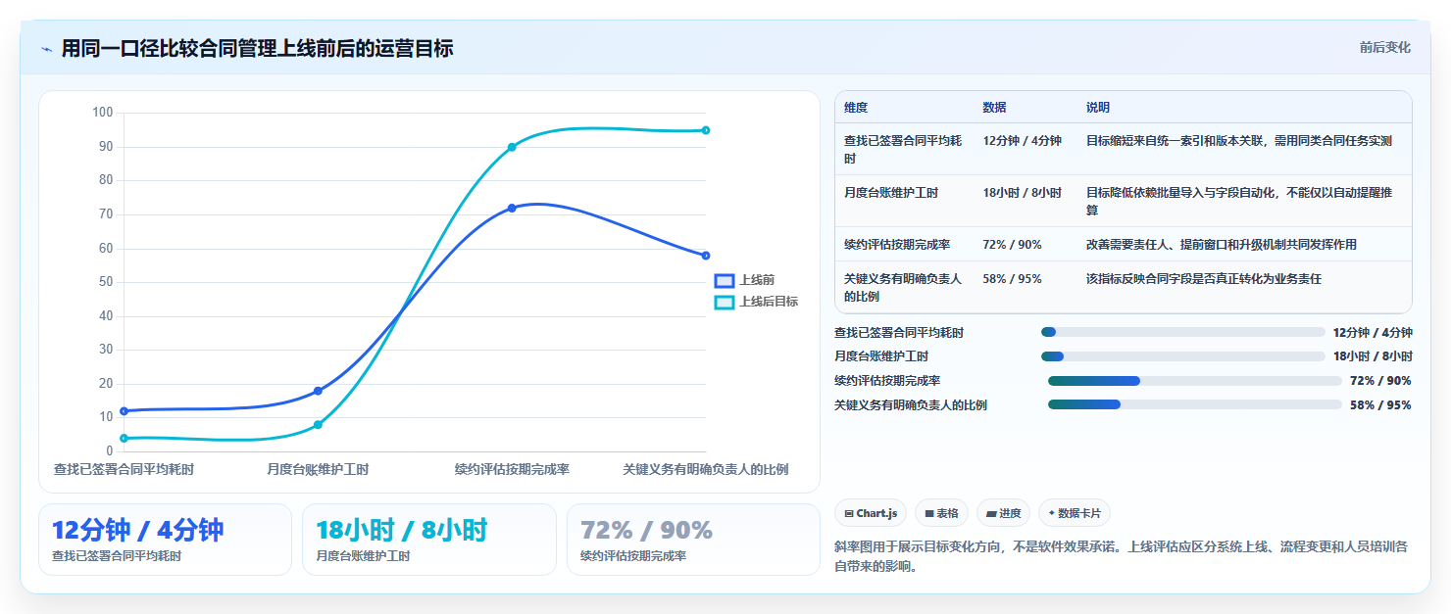Click the 前后变化 label in the header
This screenshot has width=1451, height=614.
(1385, 48)
